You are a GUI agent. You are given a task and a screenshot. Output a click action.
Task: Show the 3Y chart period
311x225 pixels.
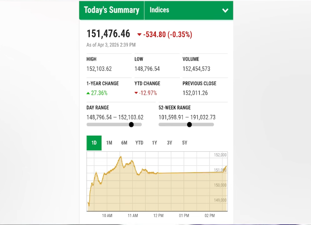point(170,143)
